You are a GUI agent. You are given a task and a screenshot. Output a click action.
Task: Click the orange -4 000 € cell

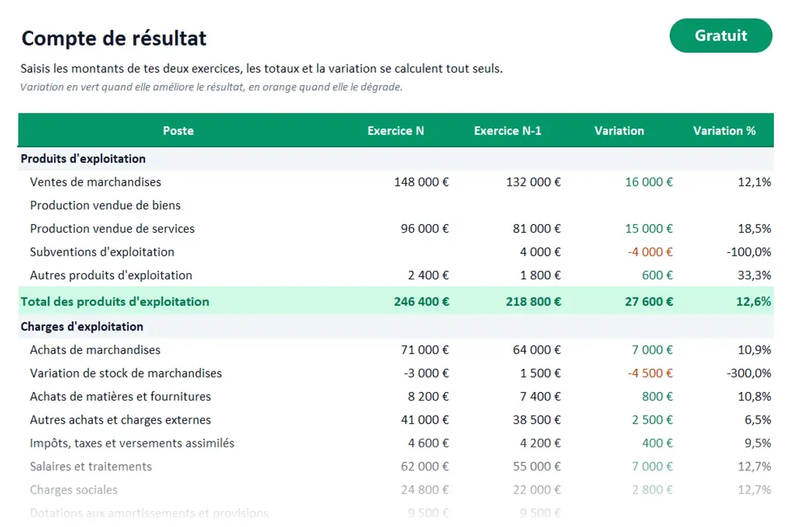coord(650,252)
